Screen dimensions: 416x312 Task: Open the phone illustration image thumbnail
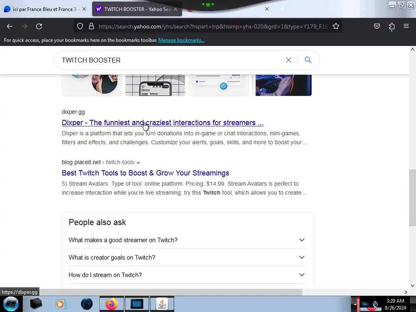click(155, 85)
